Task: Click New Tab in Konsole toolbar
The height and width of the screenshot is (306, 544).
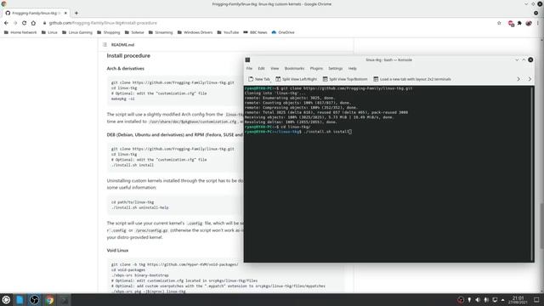Action: (259, 79)
